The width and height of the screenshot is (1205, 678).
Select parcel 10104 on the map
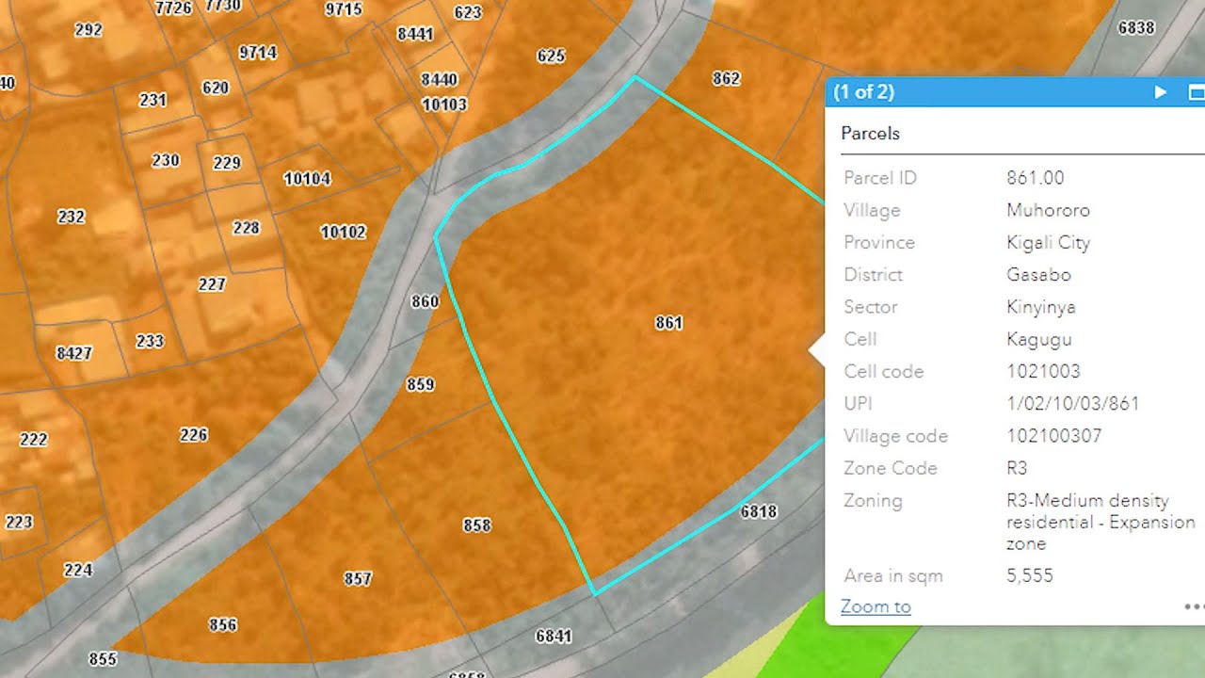[x=307, y=178]
